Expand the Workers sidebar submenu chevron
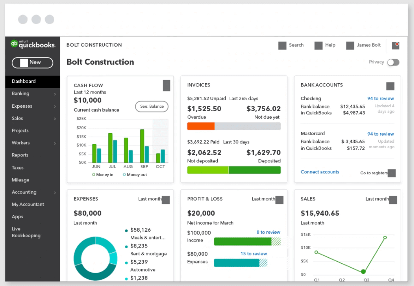The height and width of the screenshot is (286, 414). pyautogui.click(x=55, y=143)
